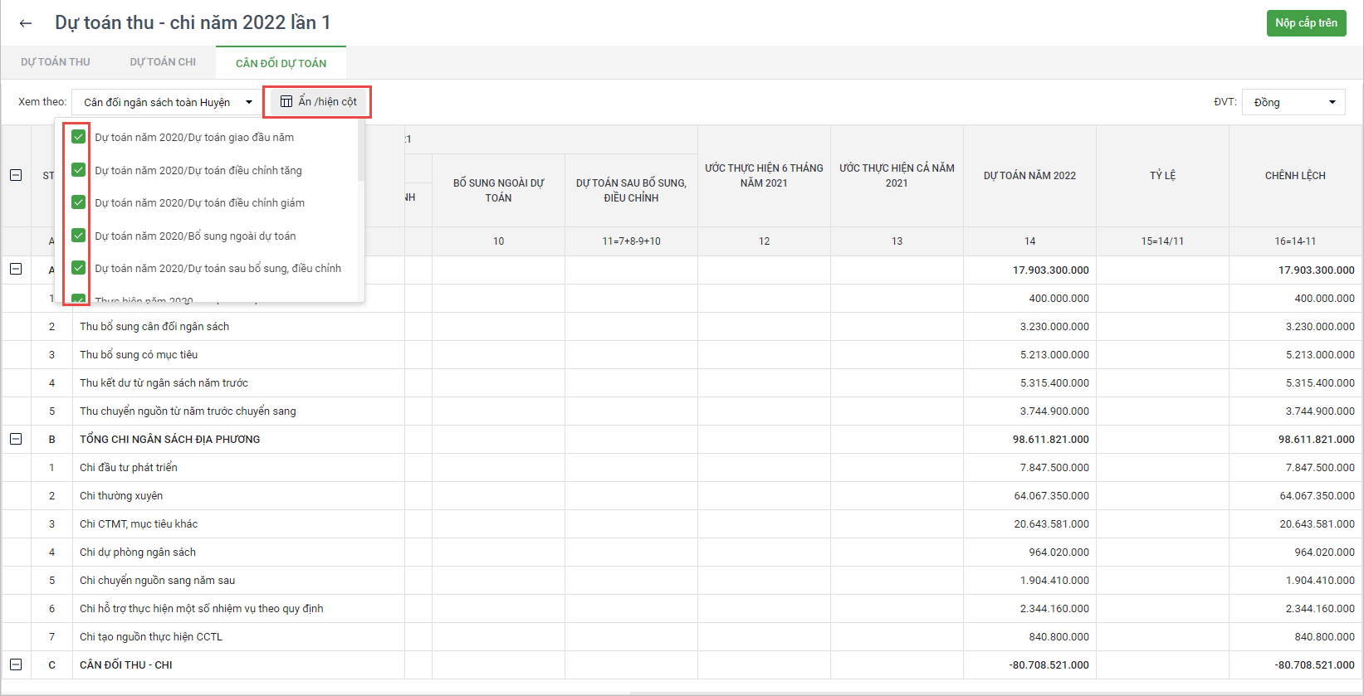
Task: Click the Nộp cấp trên button
Action: [1306, 23]
